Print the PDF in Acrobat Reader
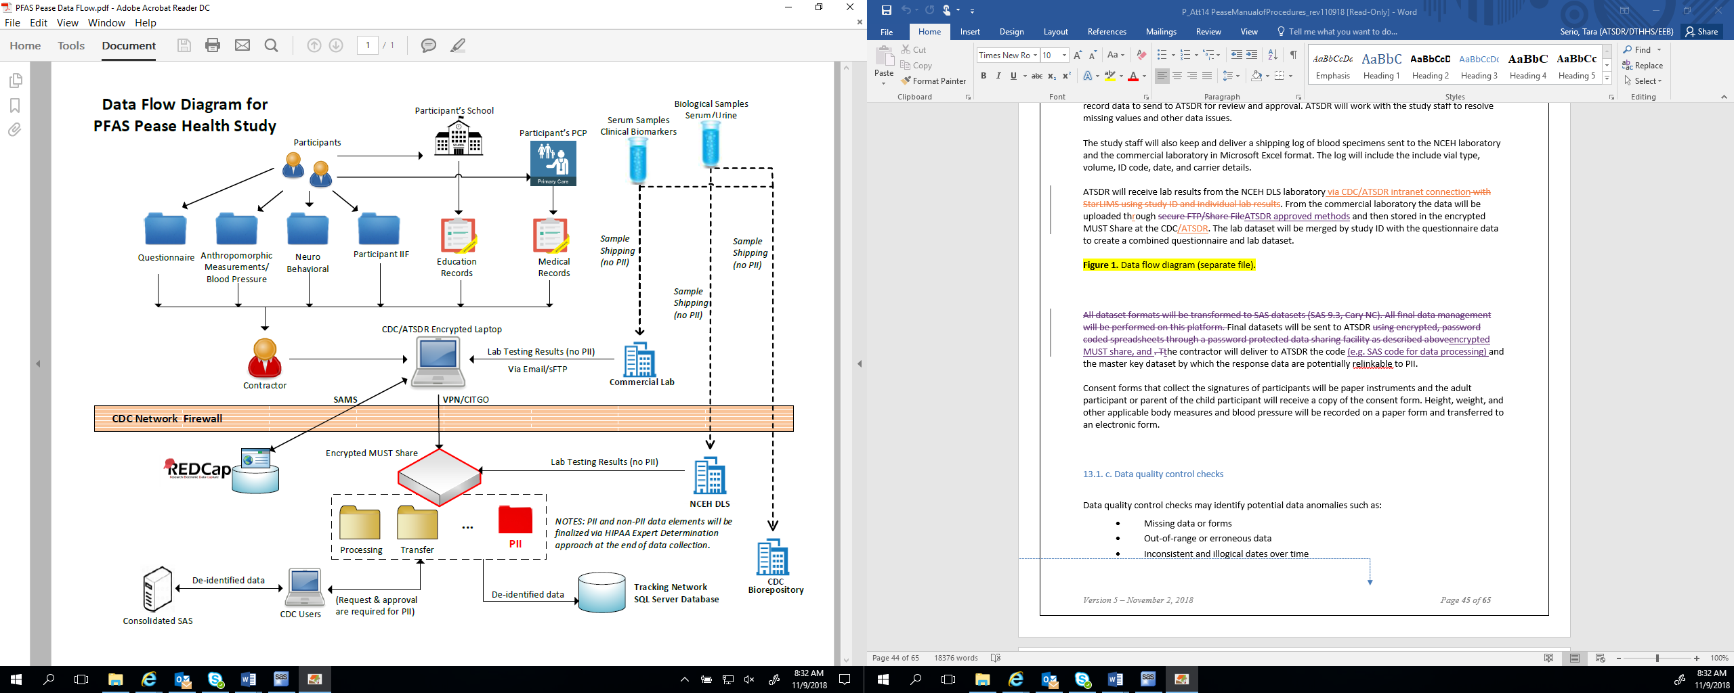This screenshot has height=693, width=1734. point(213,45)
